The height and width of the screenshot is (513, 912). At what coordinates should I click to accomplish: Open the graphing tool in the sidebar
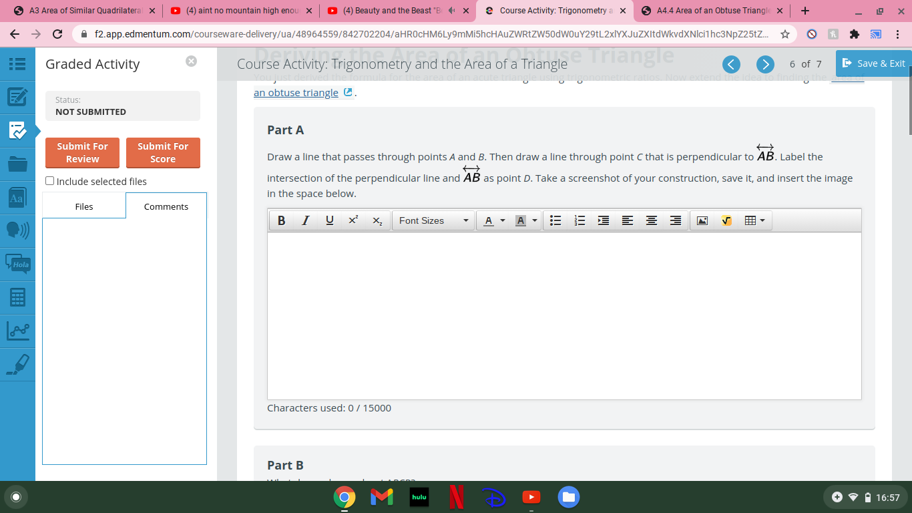pyautogui.click(x=18, y=331)
